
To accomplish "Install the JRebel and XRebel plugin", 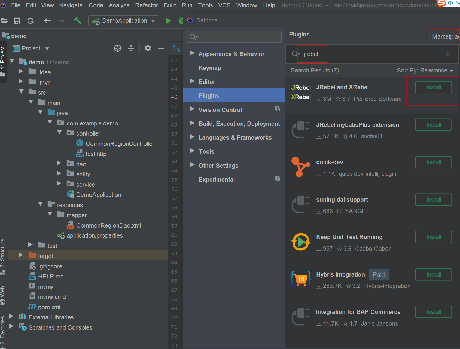I will tap(433, 87).
